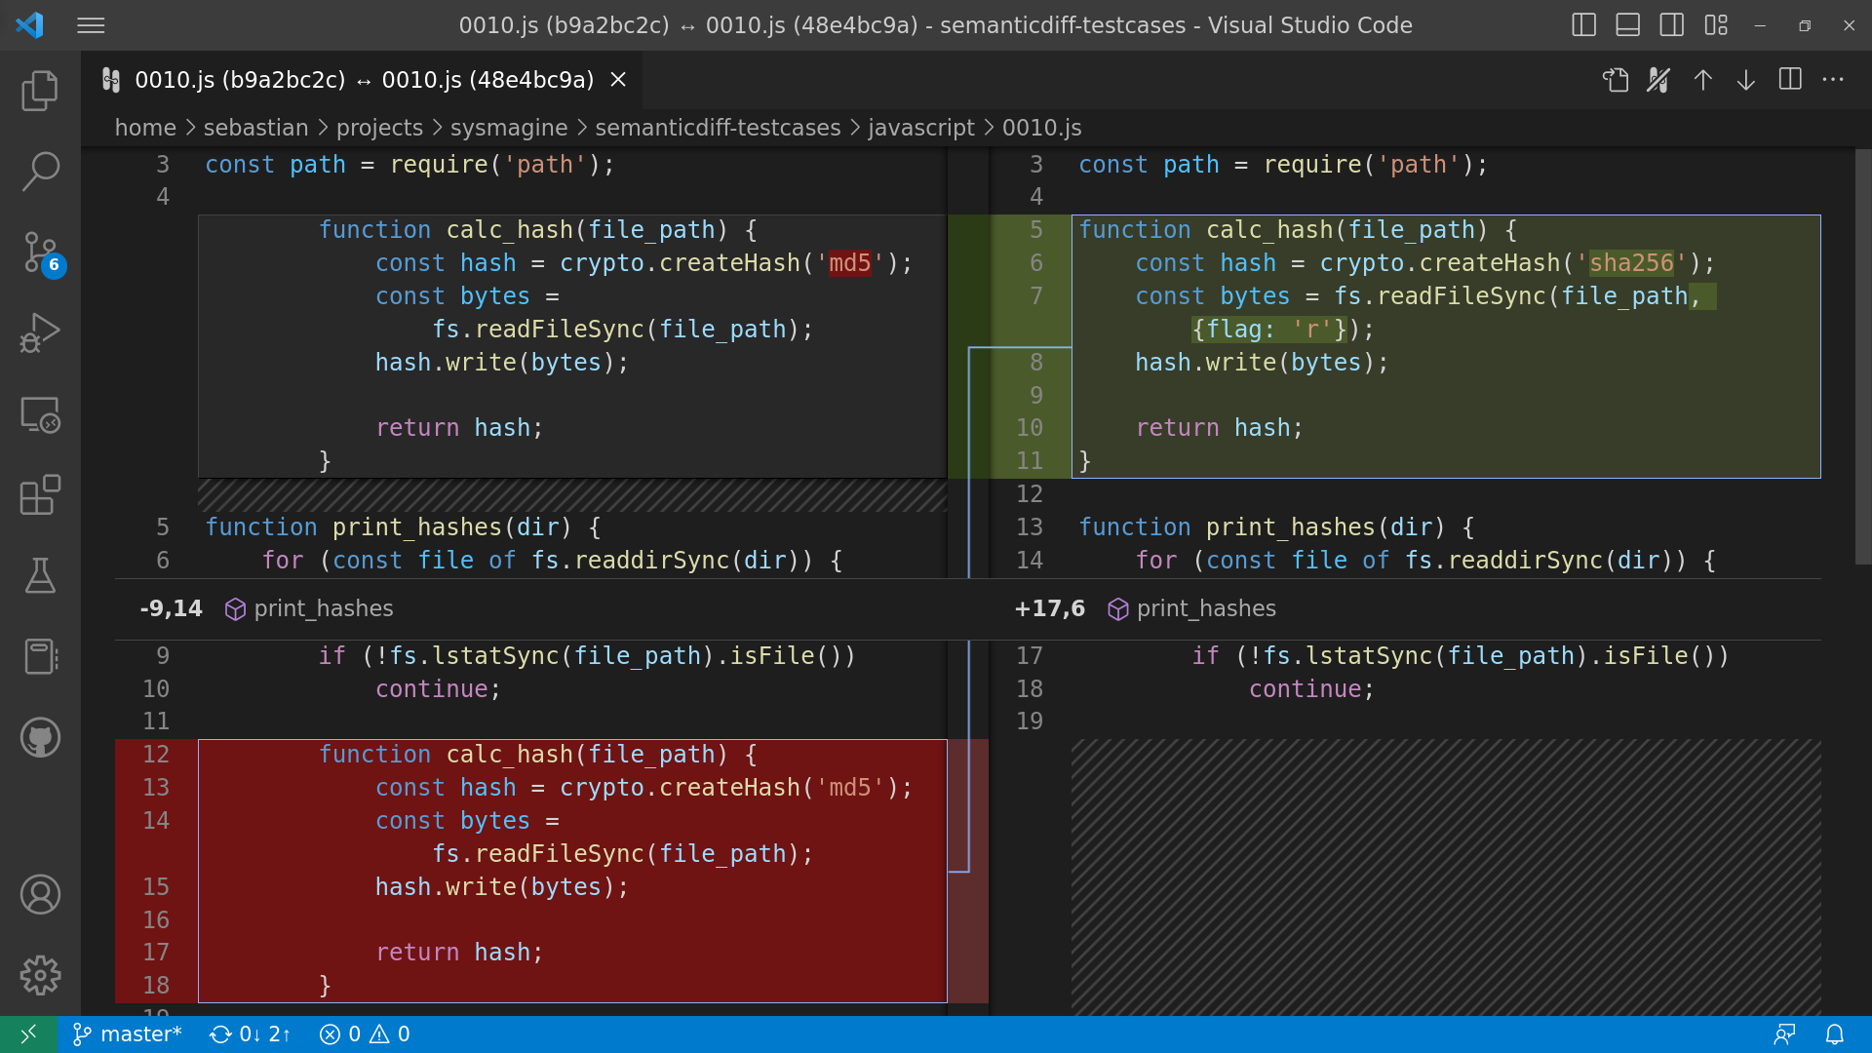Click the editor vertical scrollbar slider
1872x1053 pixels.
click(1863, 356)
